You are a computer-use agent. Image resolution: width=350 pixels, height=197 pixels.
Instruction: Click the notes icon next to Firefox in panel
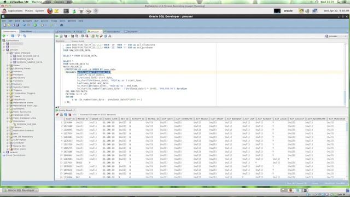[x=57, y=11]
